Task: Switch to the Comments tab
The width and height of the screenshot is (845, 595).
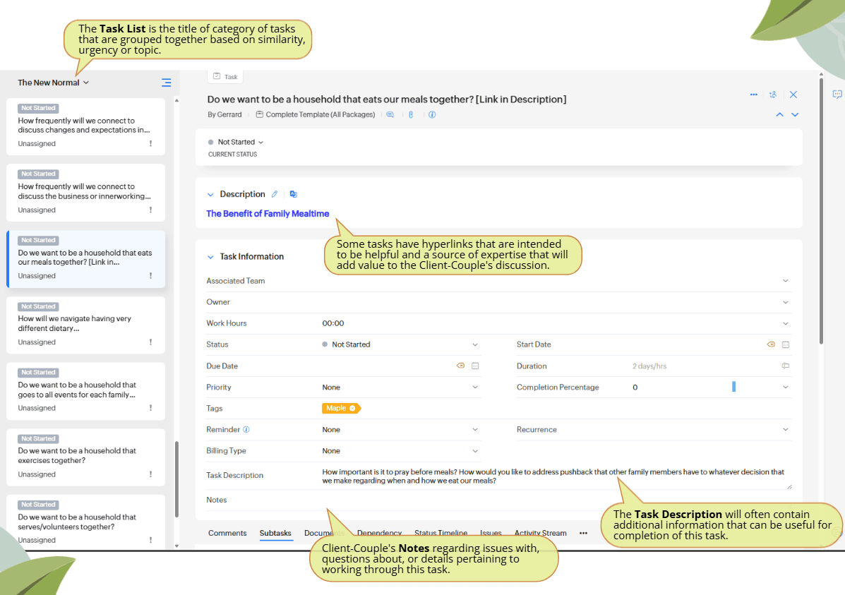Action: 227,533
